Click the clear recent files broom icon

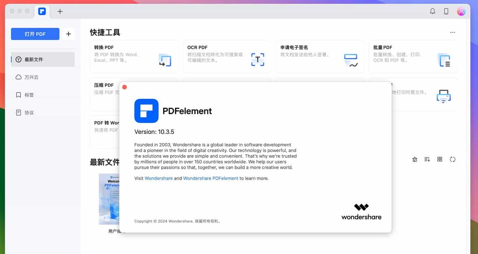tap(415, 159)
